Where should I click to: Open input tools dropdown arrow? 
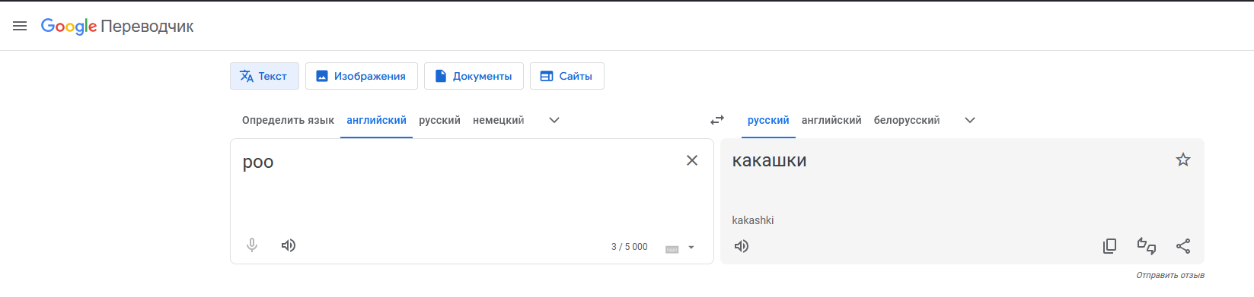pyautogui.click(x=691, y=248)
